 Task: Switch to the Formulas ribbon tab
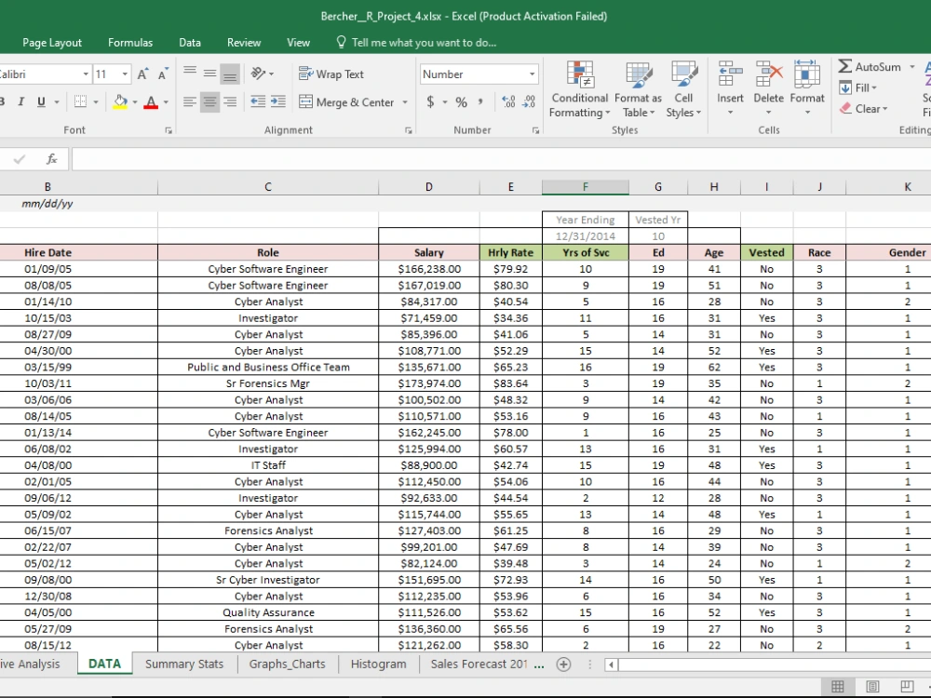coord(130,42)
